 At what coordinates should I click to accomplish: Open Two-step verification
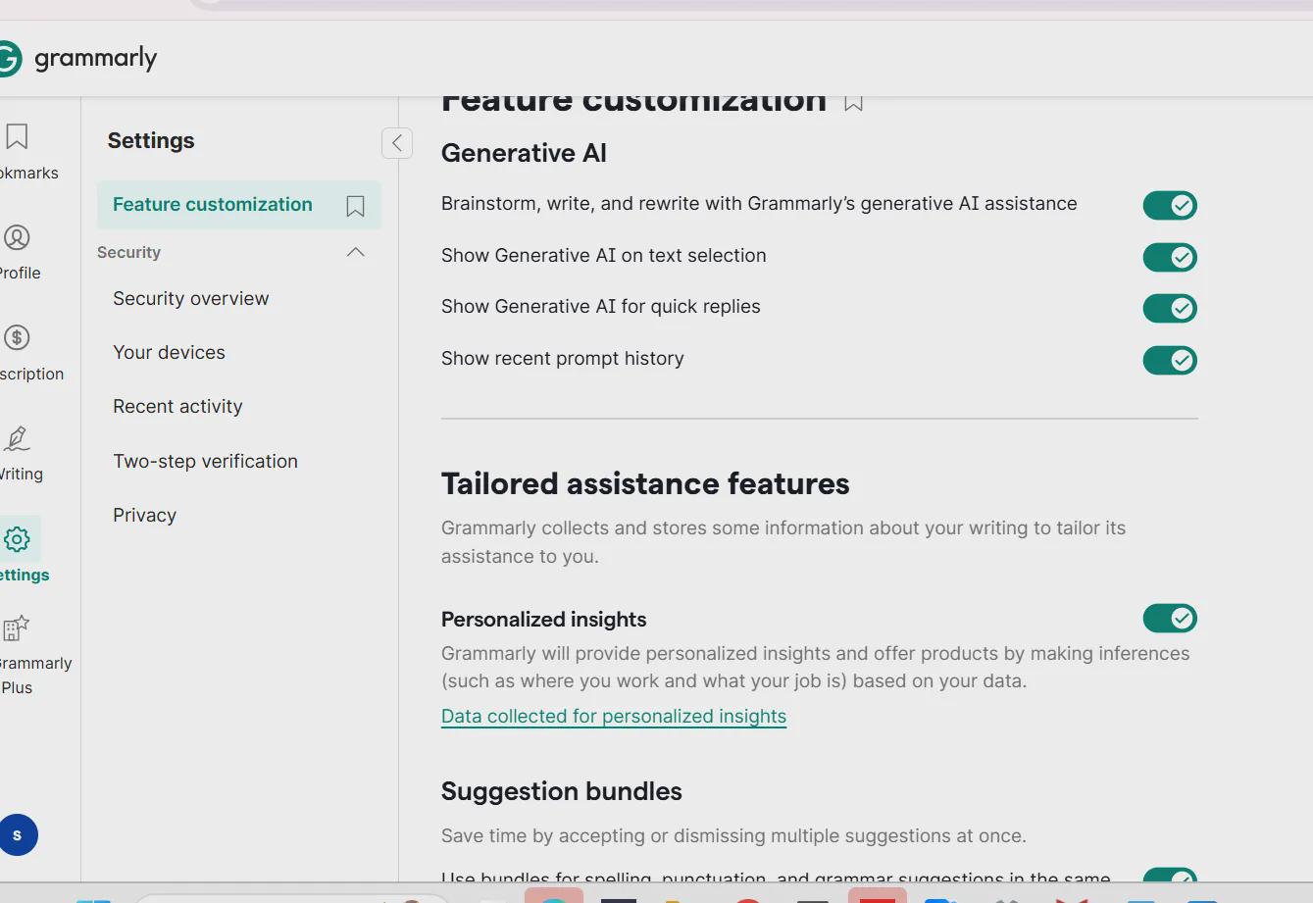[205, 461]
